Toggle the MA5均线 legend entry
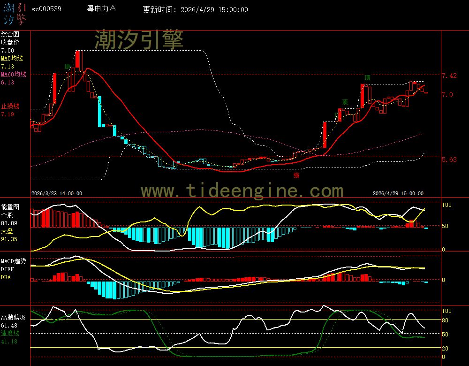 coord(12,58)
